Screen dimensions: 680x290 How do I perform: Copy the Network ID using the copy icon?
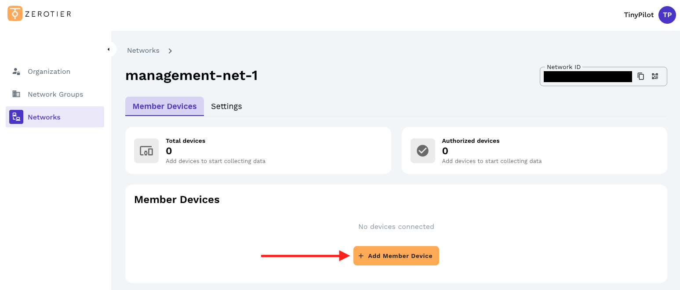tap(641, 76)
